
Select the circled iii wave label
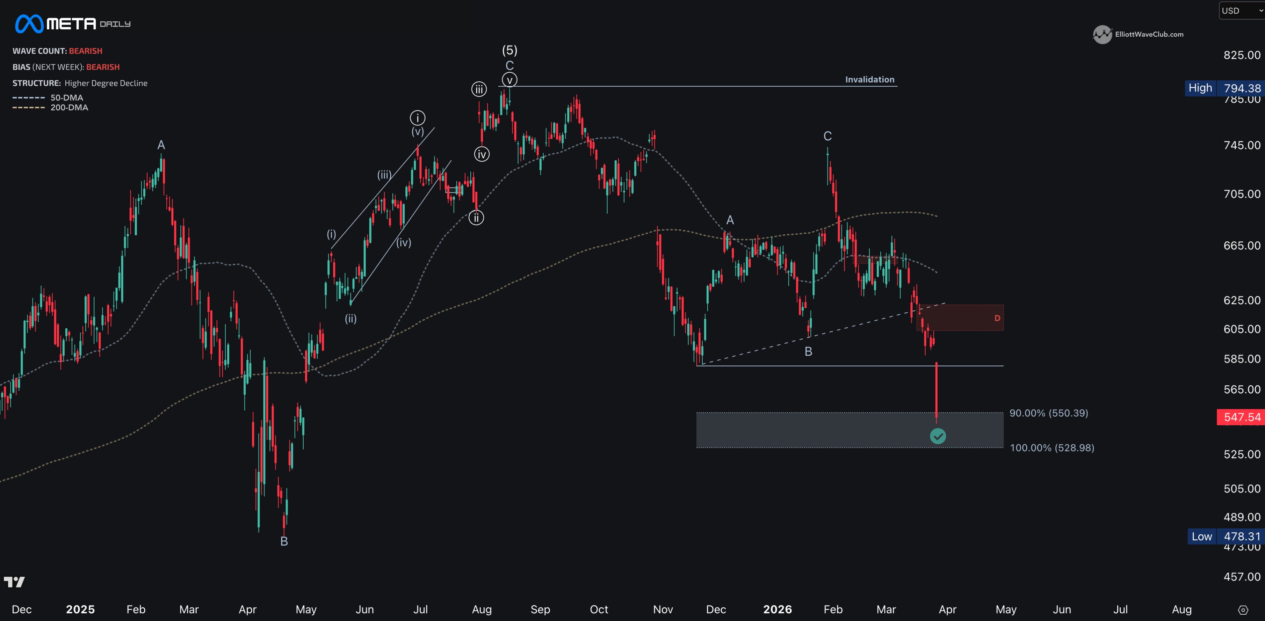point(479,89)
